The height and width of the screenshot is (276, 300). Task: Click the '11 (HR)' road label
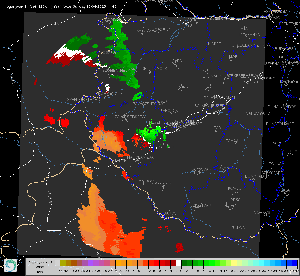[50, 197]
